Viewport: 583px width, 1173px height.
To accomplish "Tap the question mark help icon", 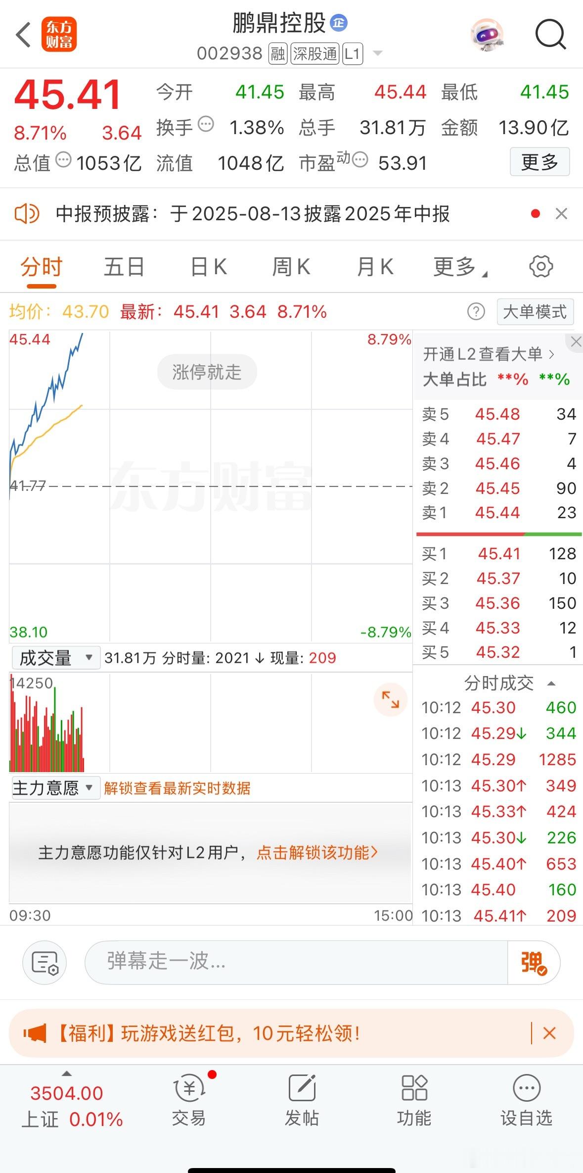I will [x=476, y=312].
